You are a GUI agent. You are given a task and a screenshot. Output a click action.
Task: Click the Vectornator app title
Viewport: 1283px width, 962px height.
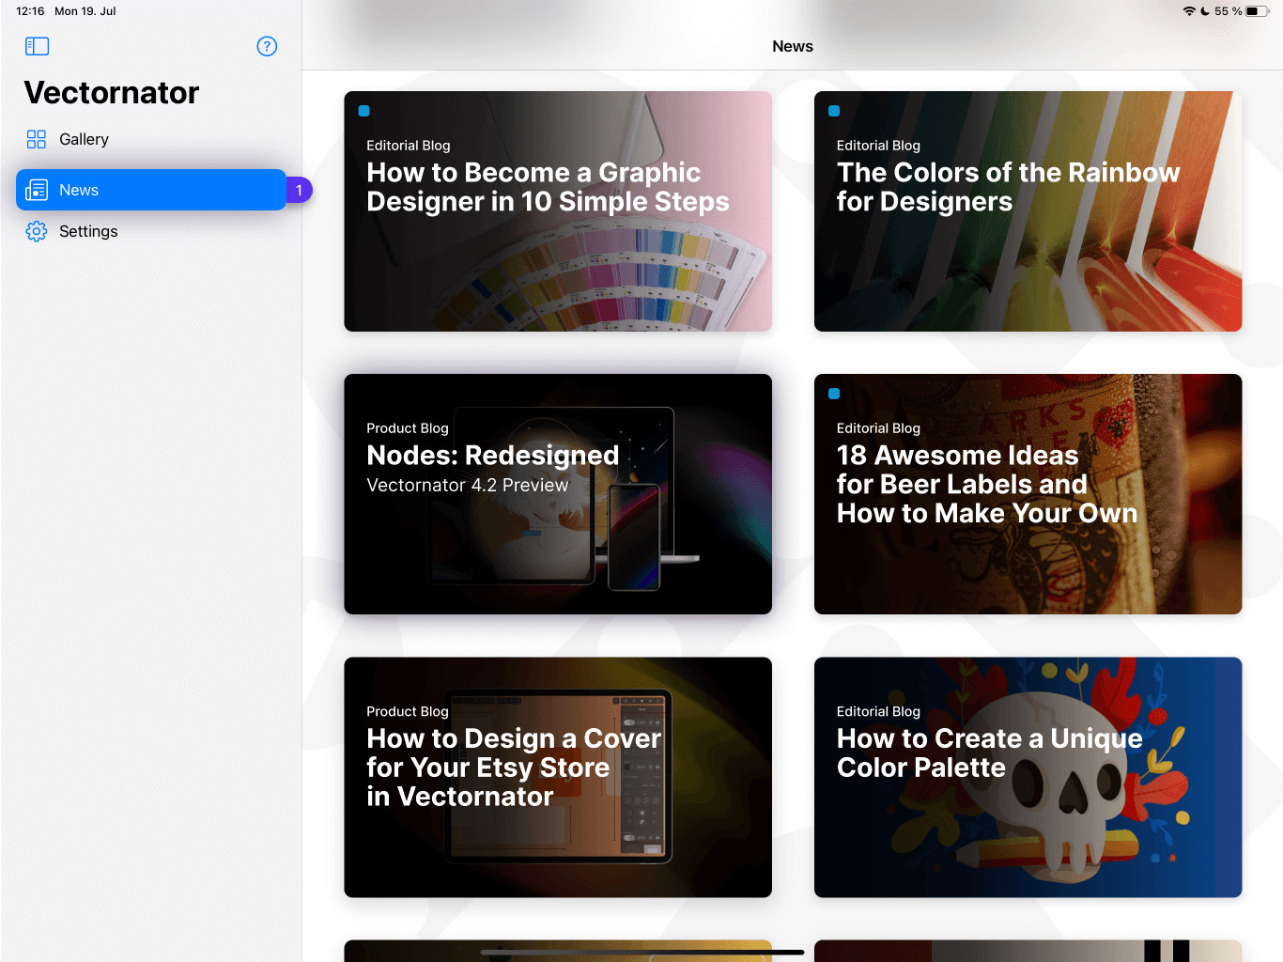pos(112,93)
